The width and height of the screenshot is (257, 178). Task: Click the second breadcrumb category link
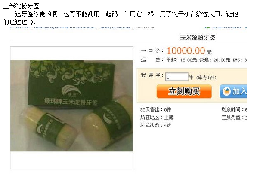coord(64,27)
